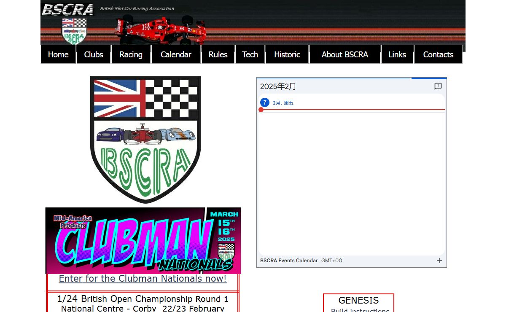This screenshot has height=312, width=506.
Task: Go to the Calendar page
Action: 176,54
